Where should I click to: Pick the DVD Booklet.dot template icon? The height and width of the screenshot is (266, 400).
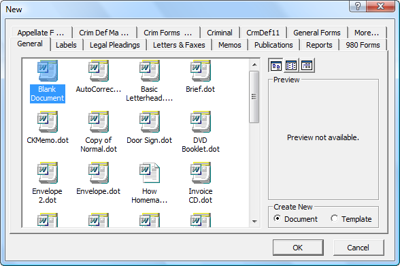(x=201, y=122)
